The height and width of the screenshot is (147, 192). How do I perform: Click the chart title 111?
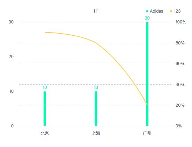(96, 11)
